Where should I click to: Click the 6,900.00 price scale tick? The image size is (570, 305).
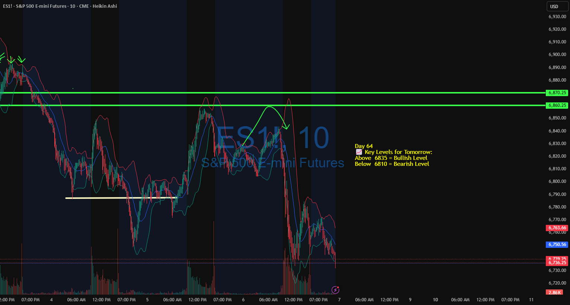tap(557, 55)
